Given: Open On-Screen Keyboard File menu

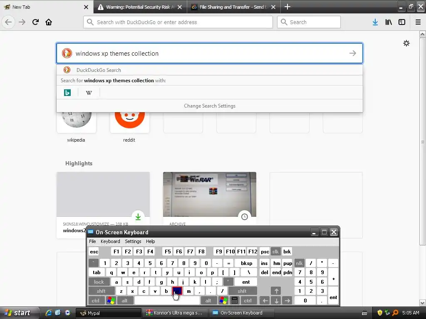Looking at the screenshot, I should click(x=92, y=241).
